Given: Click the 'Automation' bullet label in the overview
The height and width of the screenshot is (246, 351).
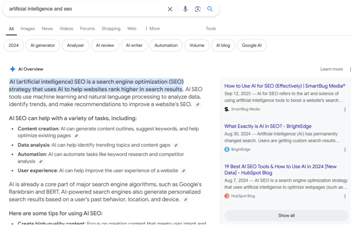Looking at the screenshot, I should pyautogui.click(x=32, y=155).
